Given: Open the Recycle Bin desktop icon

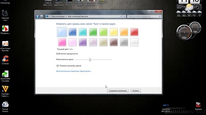Looking at the screenshot, I should 198,106.
